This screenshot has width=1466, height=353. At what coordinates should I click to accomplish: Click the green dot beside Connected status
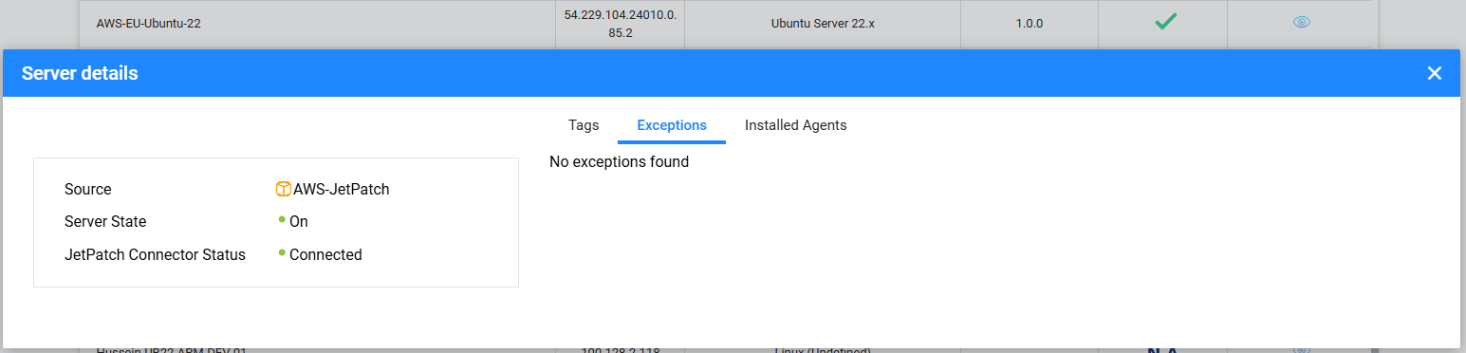282,252
